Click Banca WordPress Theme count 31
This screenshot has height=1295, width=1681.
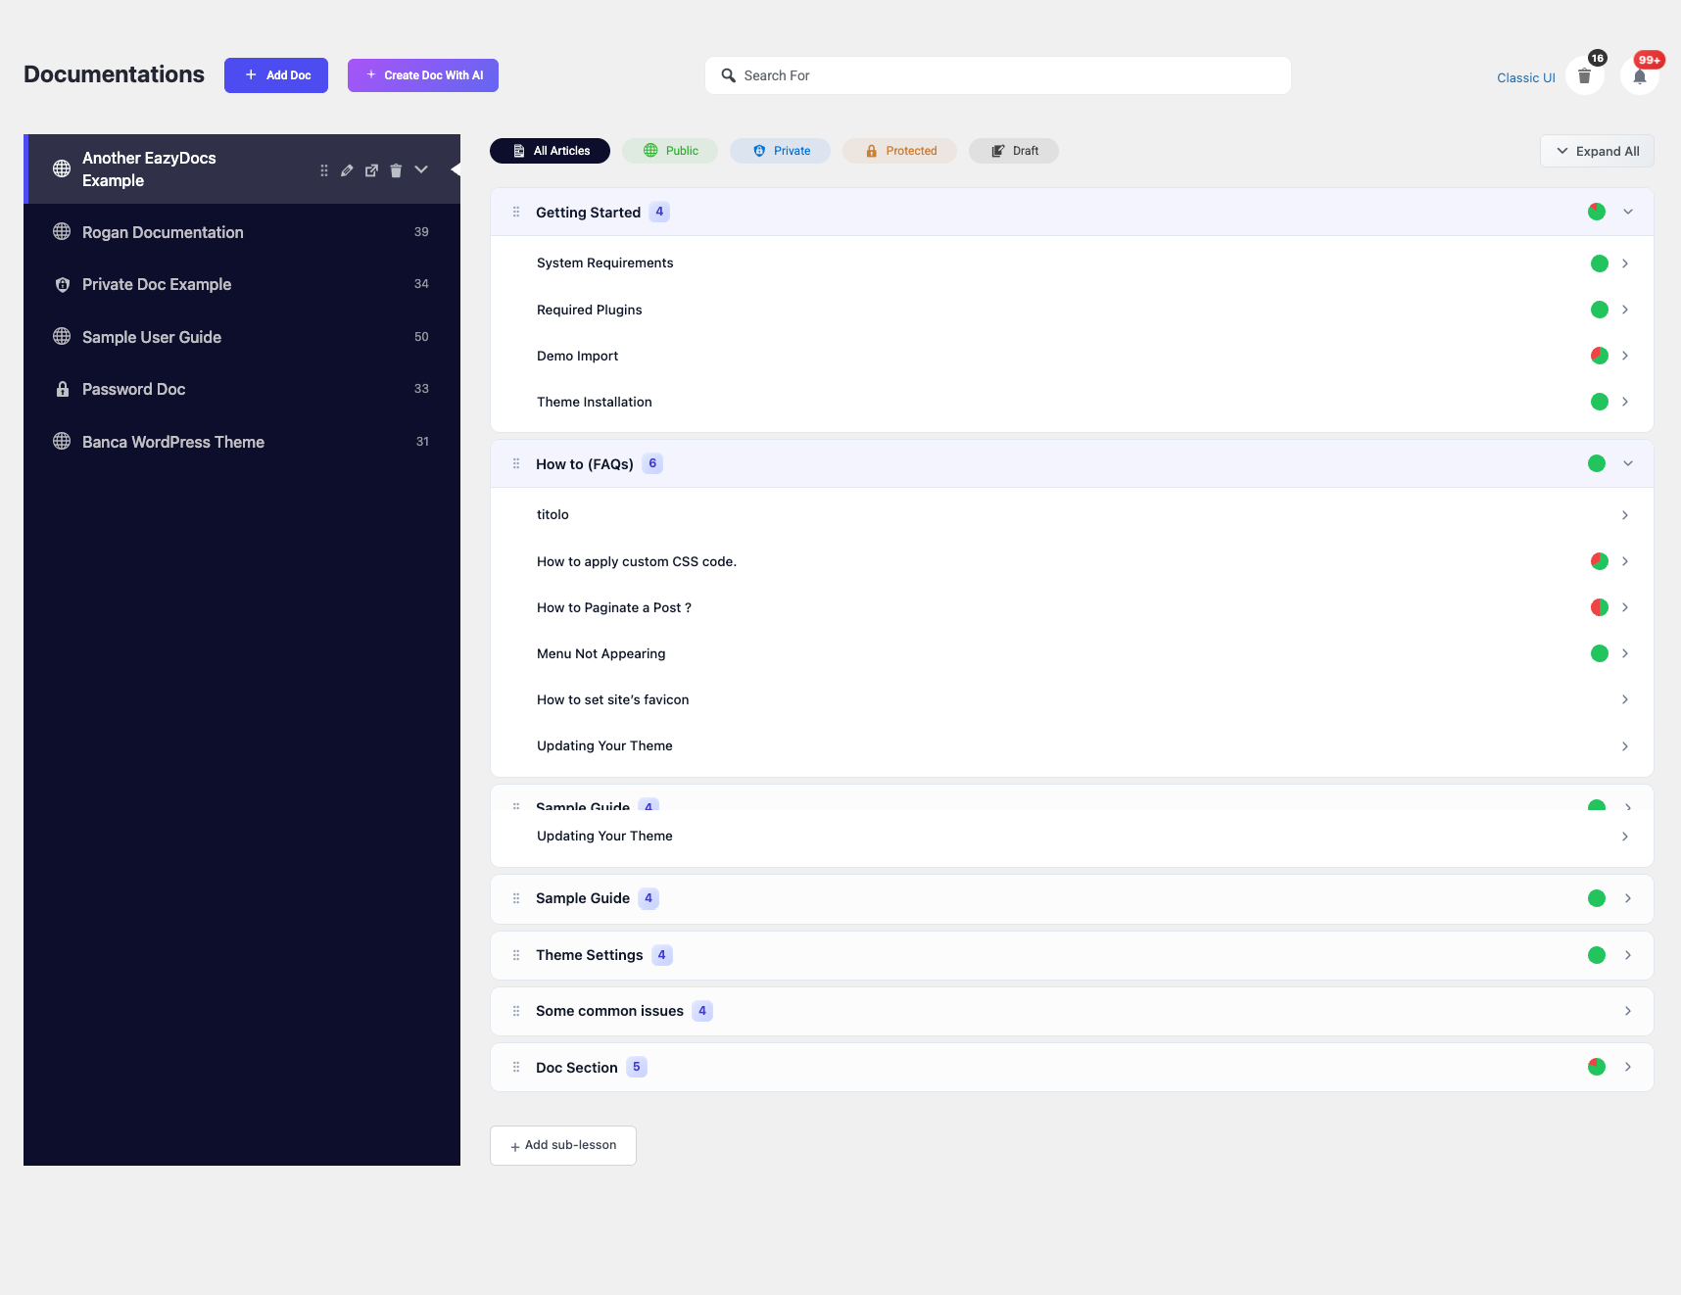[x=422, y=442]
